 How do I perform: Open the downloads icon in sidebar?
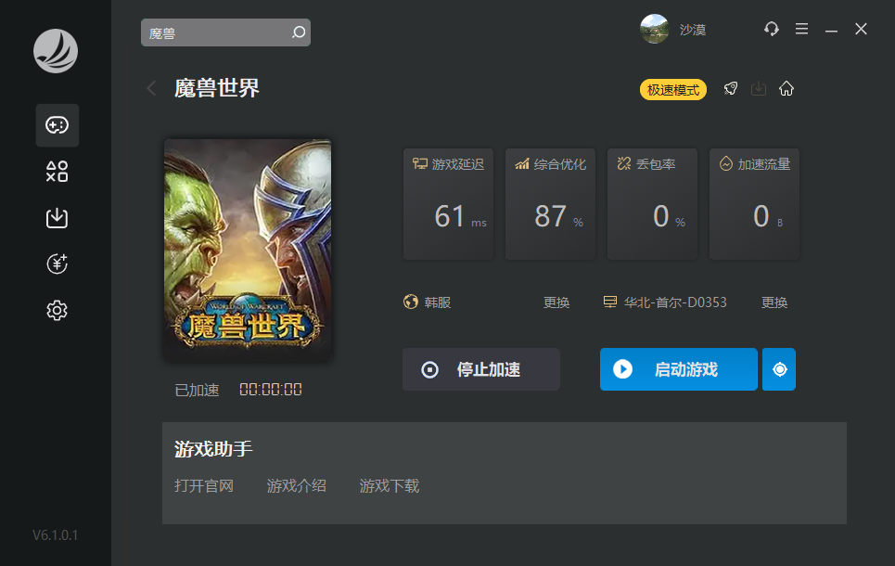tap(58, 218)
